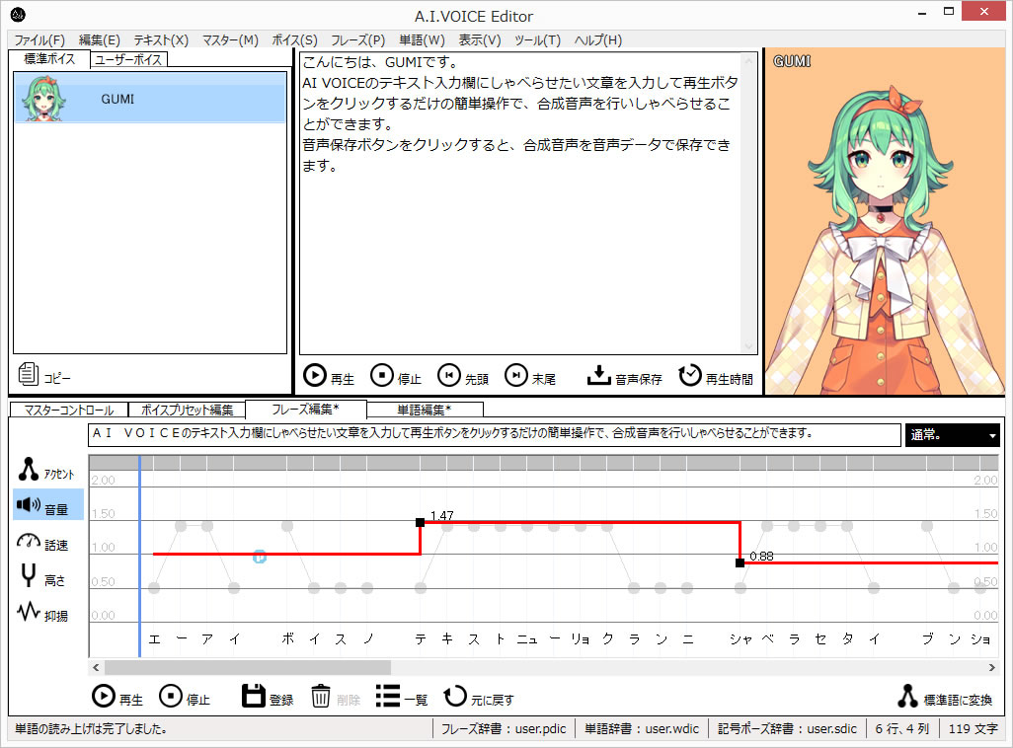Switch to the ボイスプリセット編集 tab

187,411
